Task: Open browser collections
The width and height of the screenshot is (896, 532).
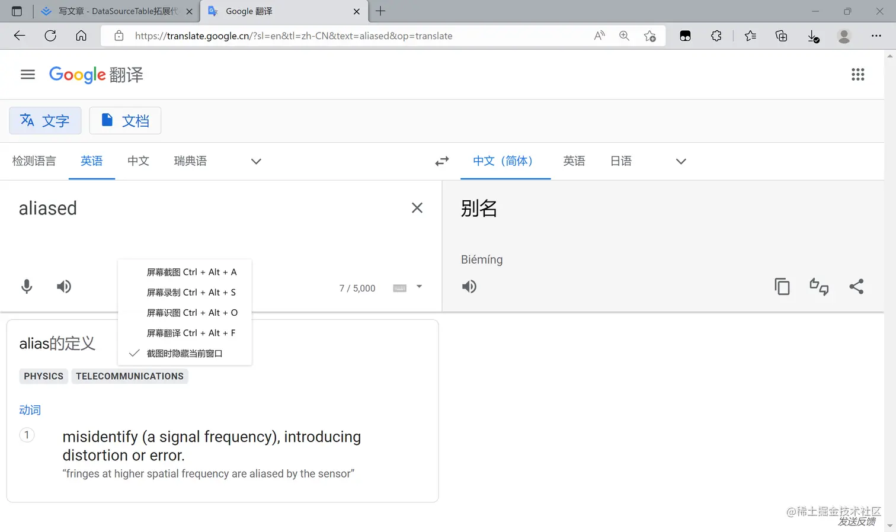Action: pos(782,36)
